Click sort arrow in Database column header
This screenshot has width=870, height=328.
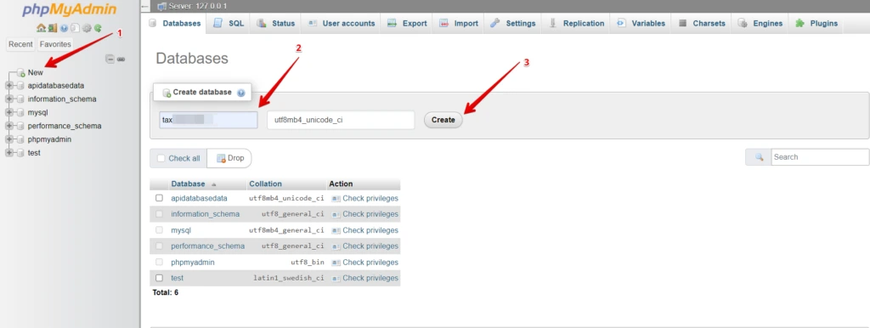pos(213,184)
